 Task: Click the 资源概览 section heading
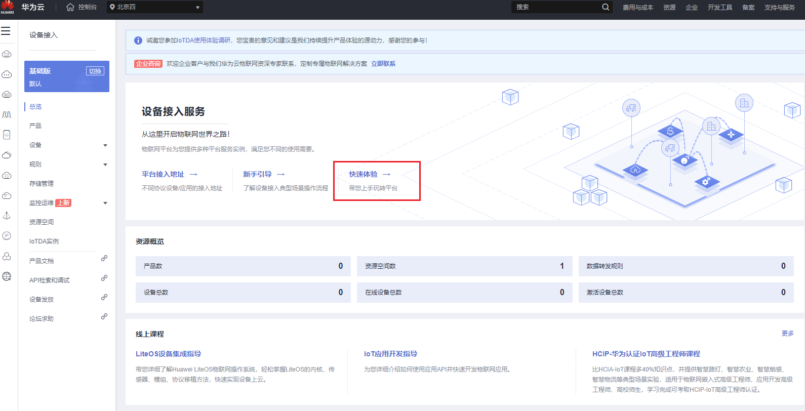coord(150,241)
